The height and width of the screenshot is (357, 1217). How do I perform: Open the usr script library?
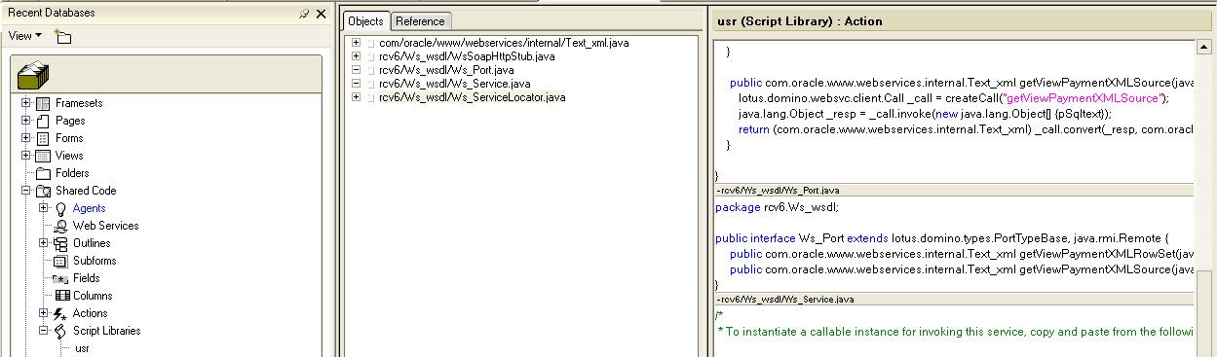(82, 348)
